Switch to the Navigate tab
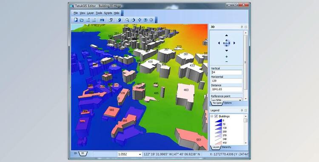This screenshot has width=319, height=162. pos(217,103)
